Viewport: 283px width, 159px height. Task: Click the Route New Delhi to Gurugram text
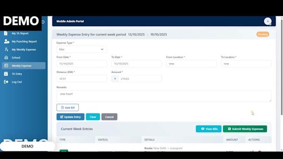(x=163, y=148)
